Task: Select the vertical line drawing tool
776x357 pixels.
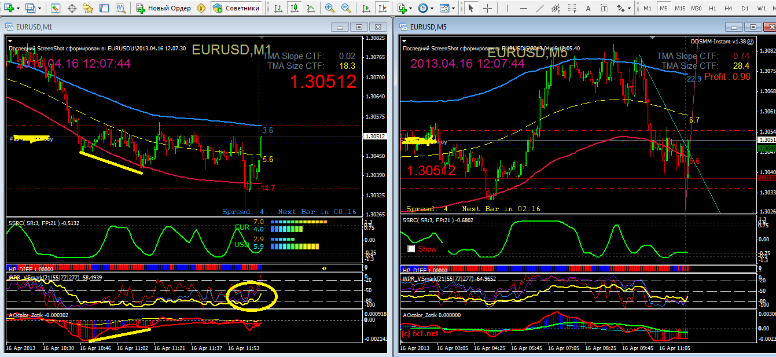Action: point(507,8)
